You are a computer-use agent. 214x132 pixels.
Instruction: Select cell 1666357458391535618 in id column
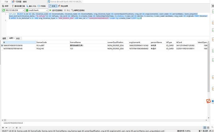19,46
